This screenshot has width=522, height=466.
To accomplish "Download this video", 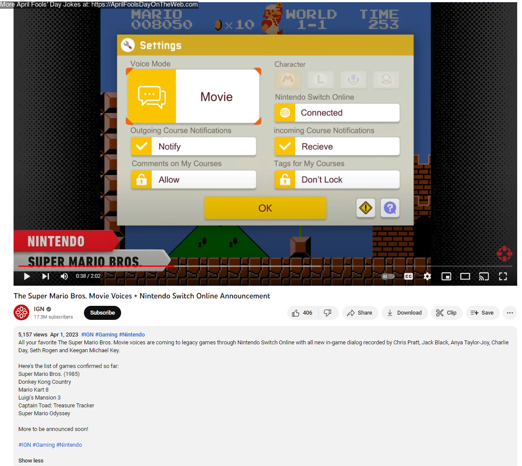I will tap(404, 313).
